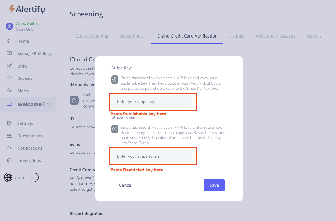Open the Integrations chip icon
Viewport: 336px width, 221px height.
9,161
